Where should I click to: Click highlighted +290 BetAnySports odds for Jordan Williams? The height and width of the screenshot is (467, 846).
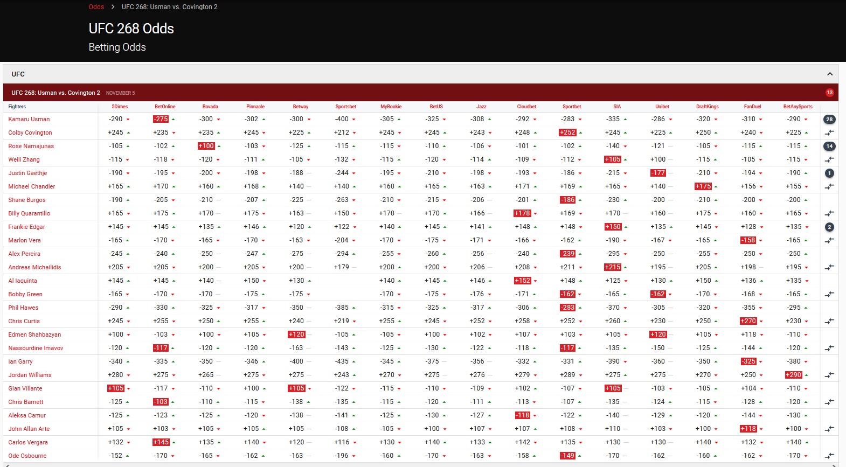coord(794,375)
